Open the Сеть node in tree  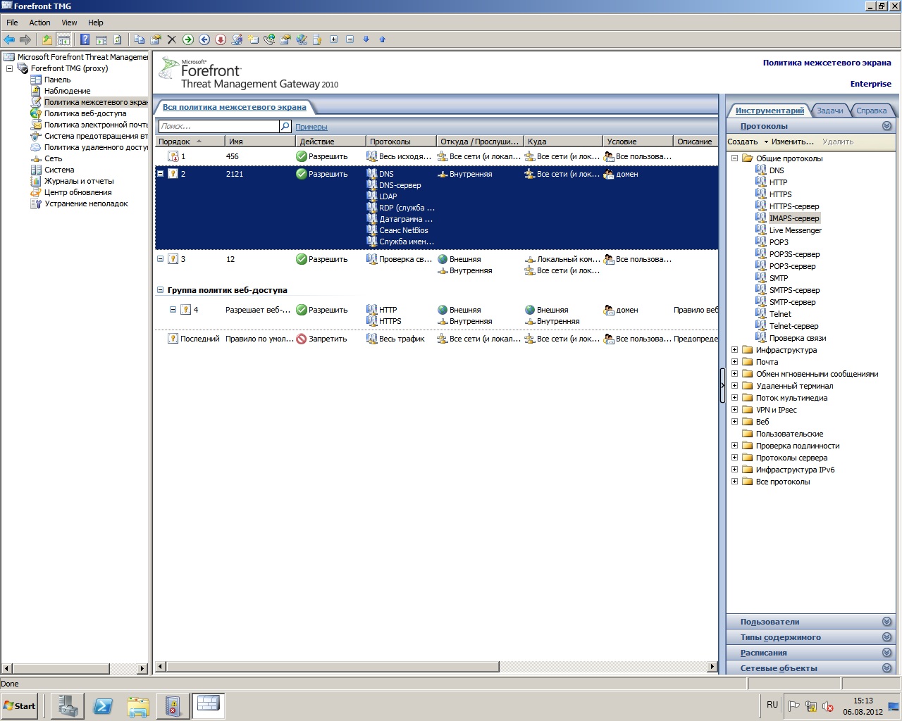point(53,158)
